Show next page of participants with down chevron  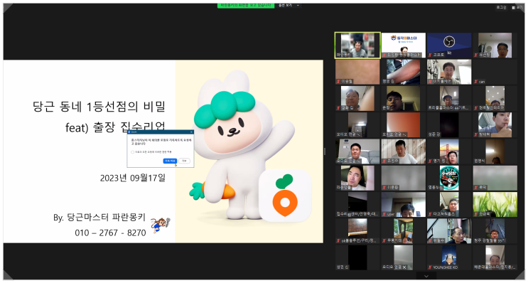[426, 276]
